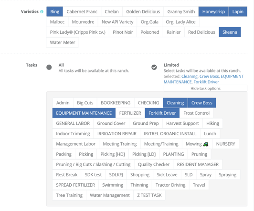Choose the FERTILIZER task

click(x=130, y=113)
